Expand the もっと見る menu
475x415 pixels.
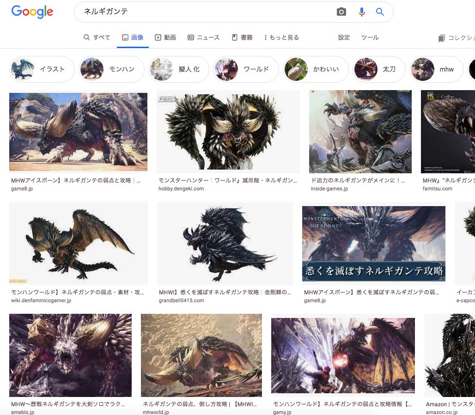281,37
